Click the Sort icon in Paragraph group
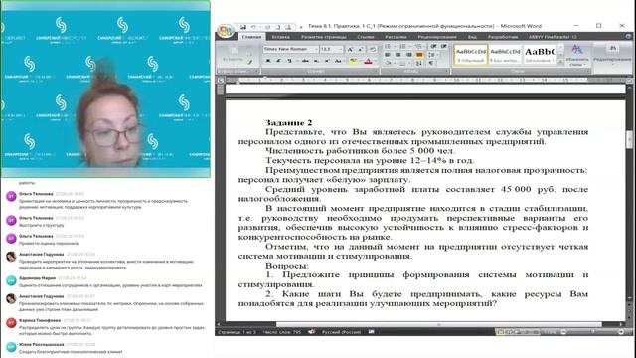The image size is (636, 358). pos(419,63)
